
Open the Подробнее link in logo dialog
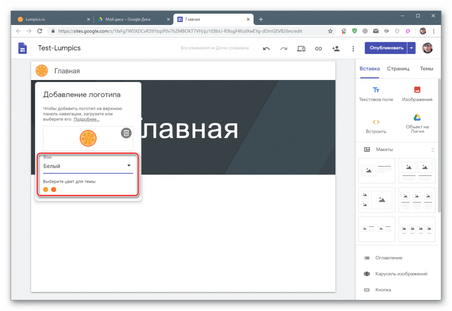click(x=87, y=119)
